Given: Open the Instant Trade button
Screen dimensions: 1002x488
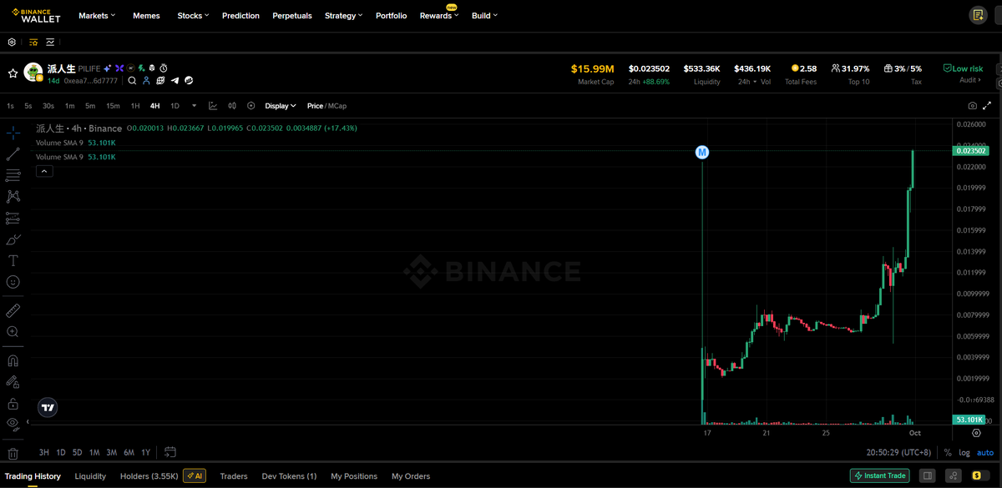Looking at the screenshot, I should click(x=880, y=475).
